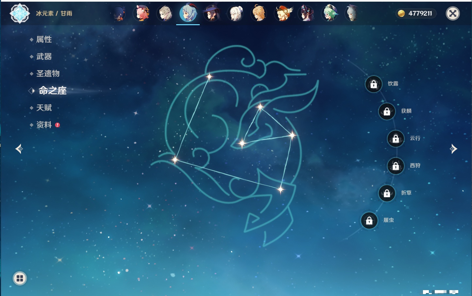Open the 属性 attributes menu

point(44,40)
